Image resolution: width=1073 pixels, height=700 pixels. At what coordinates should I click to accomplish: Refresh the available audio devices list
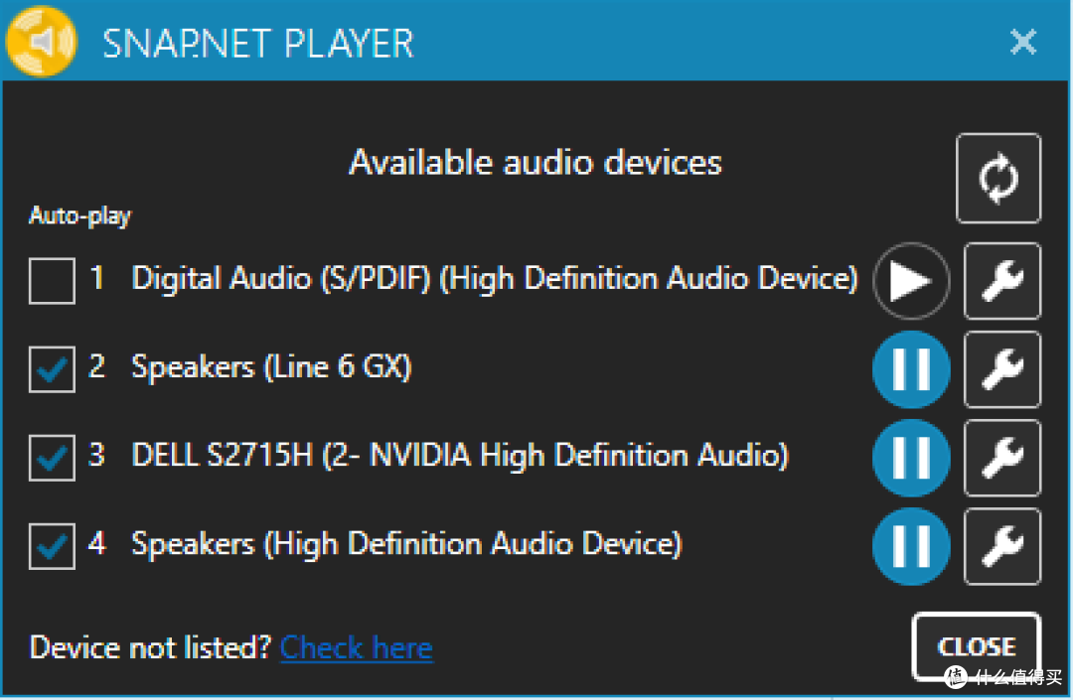(998, 179)
